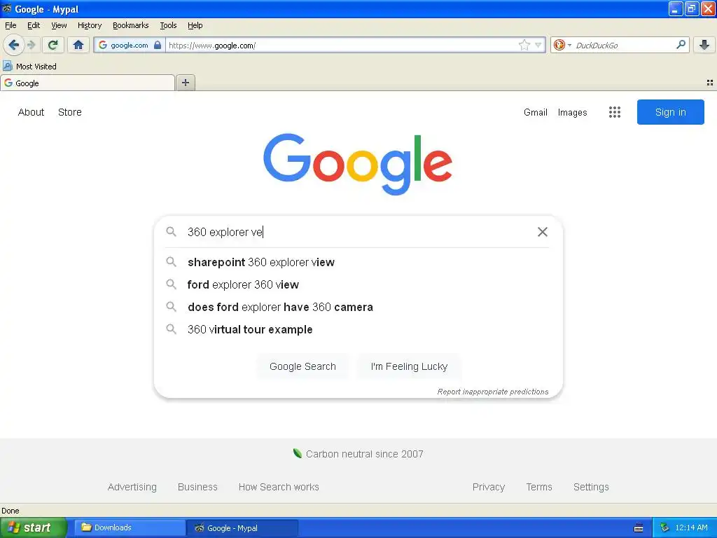This screenshot has height=538, width=717.
Task: Open the Business footer link
Action: click(197, 487)
